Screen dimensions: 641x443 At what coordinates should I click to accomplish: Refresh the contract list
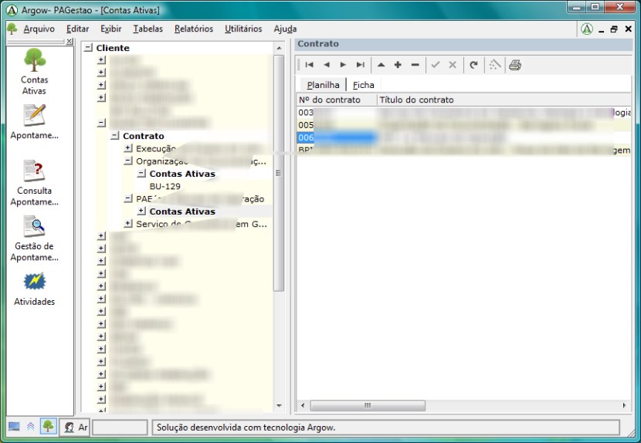[x=474, y=65]
